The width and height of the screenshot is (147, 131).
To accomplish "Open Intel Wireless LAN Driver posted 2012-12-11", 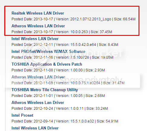I will 35,39.
